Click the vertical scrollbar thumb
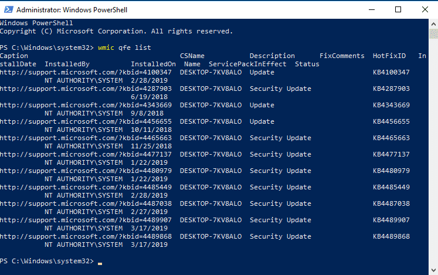The height and width of the screenshot is (275, 438). [x=433, y=34]
